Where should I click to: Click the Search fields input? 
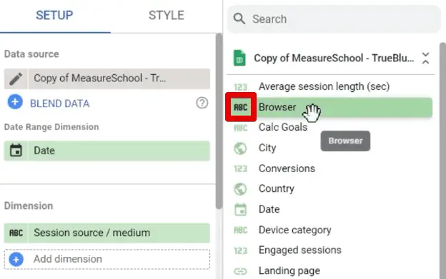tap(334, 19)
